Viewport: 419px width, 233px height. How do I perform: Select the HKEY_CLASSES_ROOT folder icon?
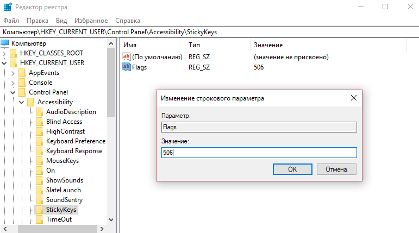pyautogui.click(x=14, y=53)
